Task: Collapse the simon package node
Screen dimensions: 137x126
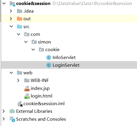Action: tap(26, 42)
